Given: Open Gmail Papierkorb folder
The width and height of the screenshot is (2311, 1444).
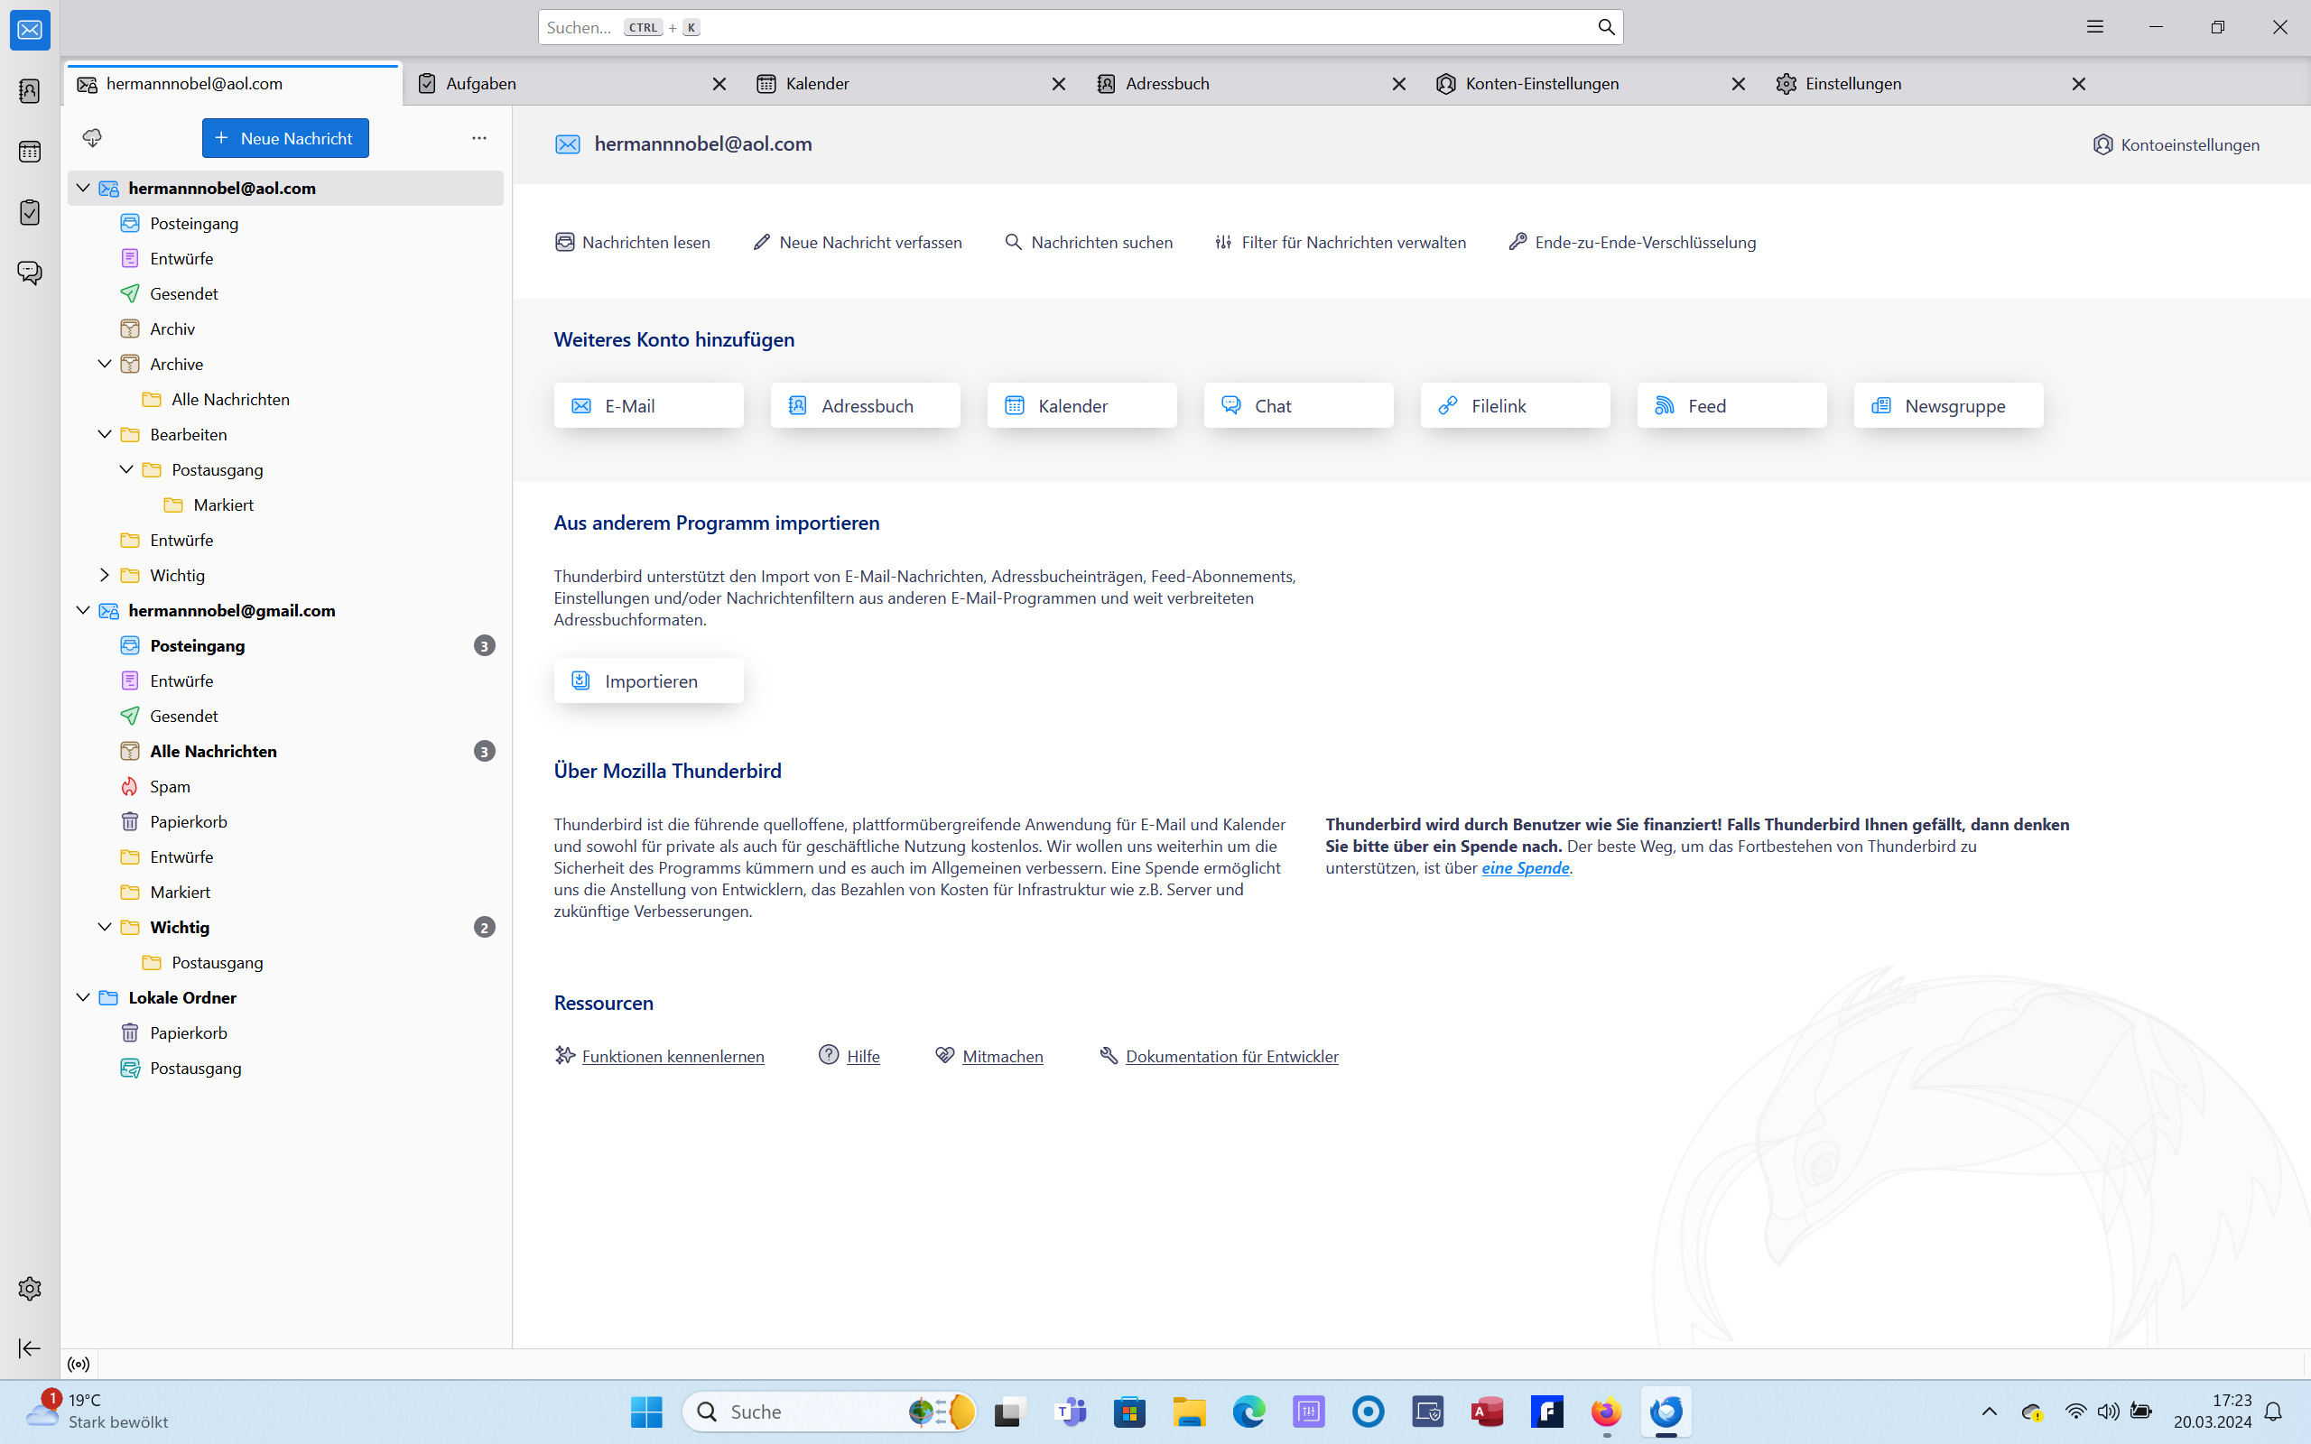Looking at the screenshot, I should pyautogui.click(x=285, y=822).
